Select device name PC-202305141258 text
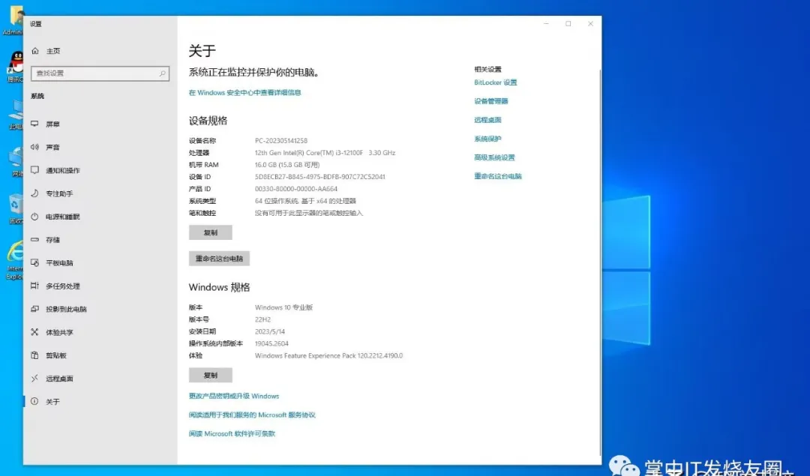This screenshot has width=810, height=476. [281, 140]
